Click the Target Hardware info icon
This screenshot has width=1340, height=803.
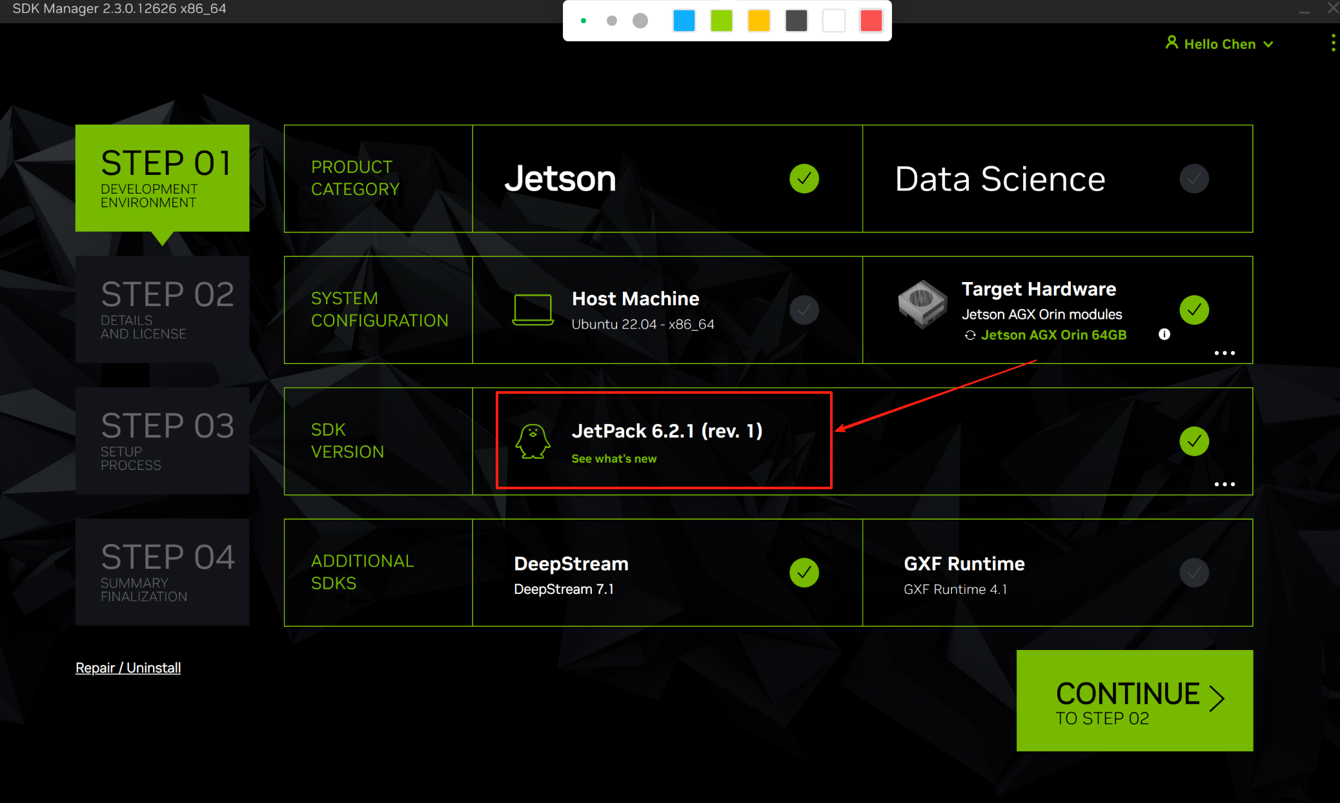[1164, 334]
